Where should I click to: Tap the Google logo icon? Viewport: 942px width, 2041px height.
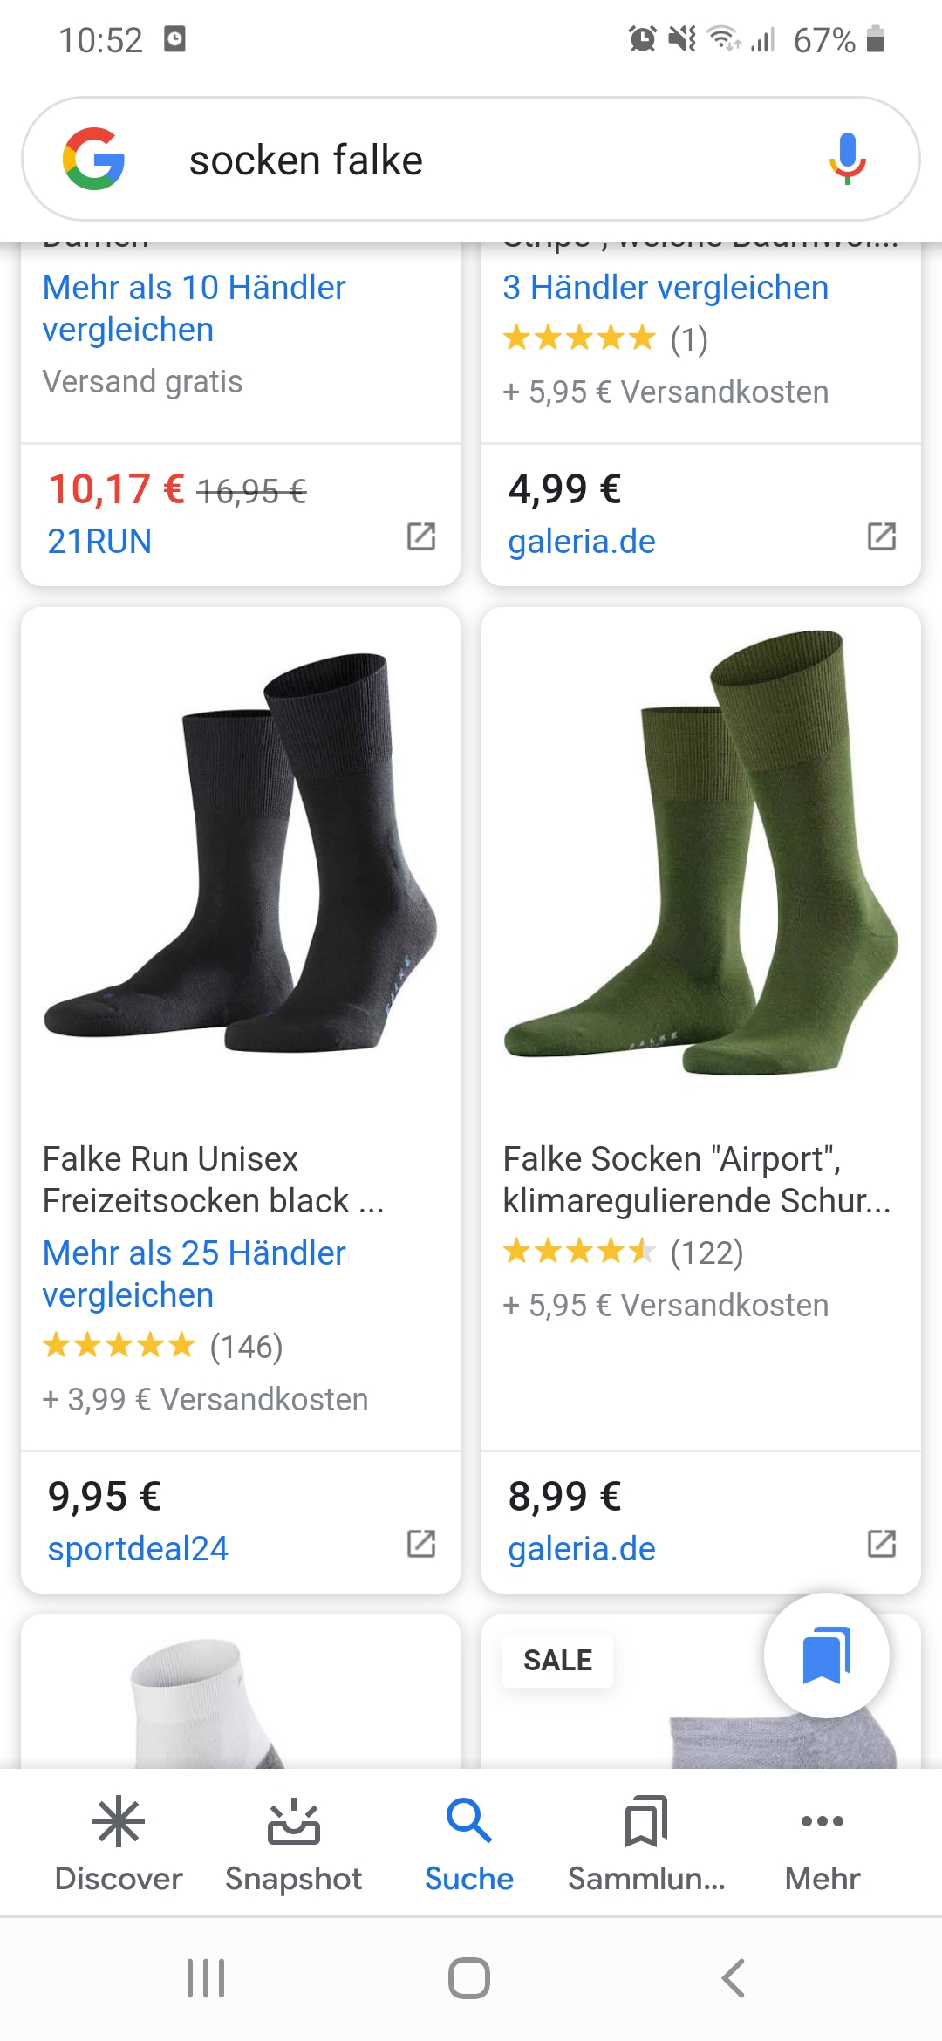coord(93,159)
